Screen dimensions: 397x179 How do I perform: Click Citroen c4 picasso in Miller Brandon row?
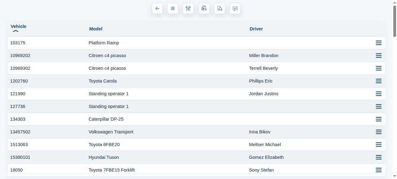coord(107,56)
